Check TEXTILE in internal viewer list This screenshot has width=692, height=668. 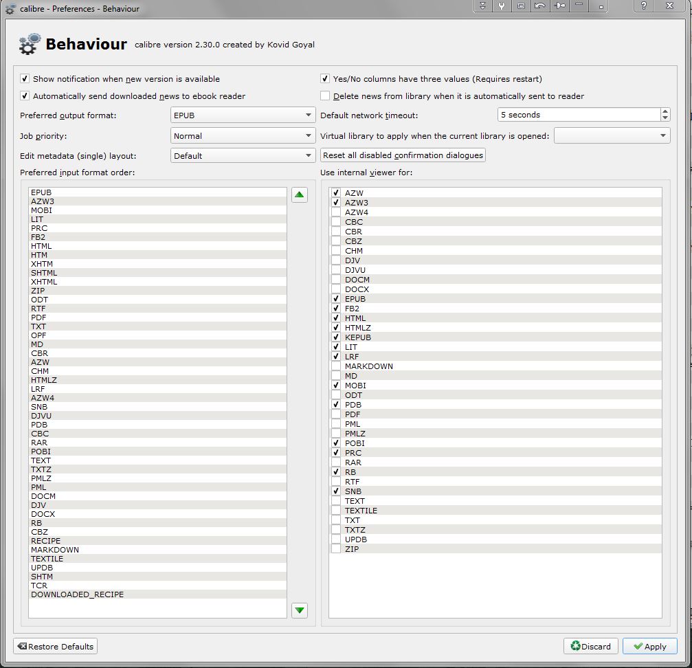[336, 511]
